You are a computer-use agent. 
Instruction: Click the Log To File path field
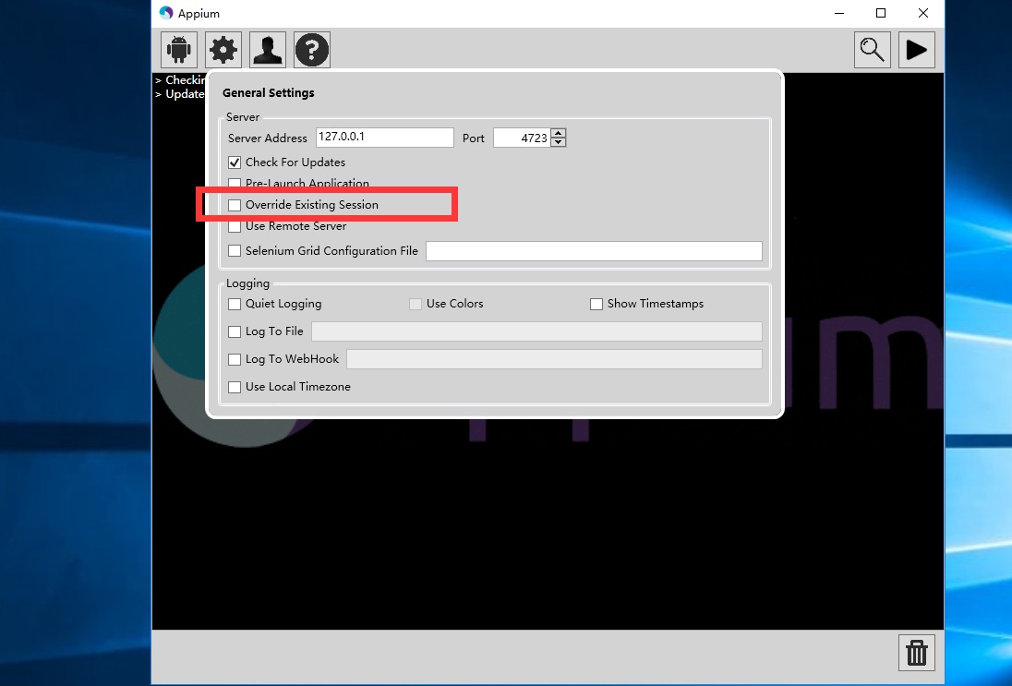pyautogui.click(x=537, y=331)
